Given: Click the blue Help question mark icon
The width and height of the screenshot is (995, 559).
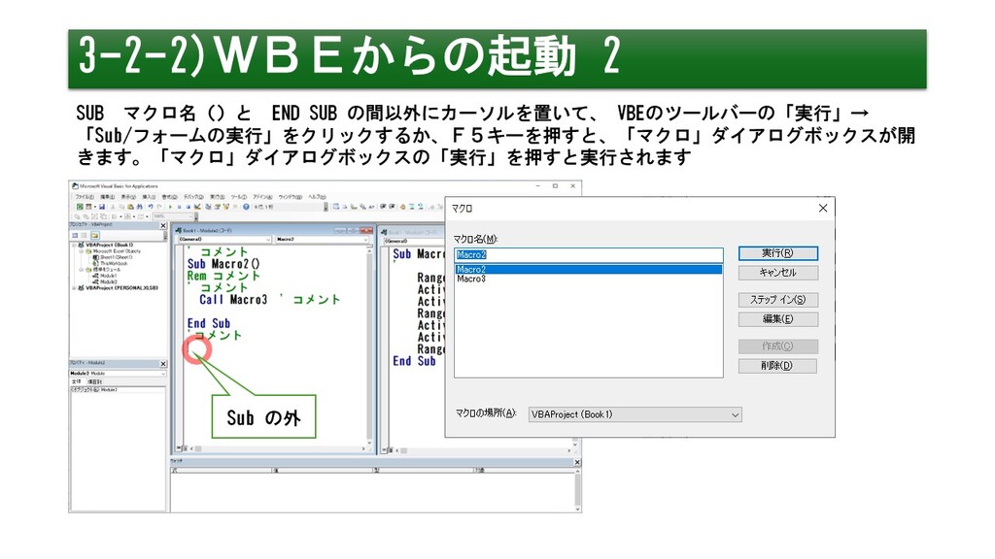Looking at the screenshot, I should pos(246,207).
